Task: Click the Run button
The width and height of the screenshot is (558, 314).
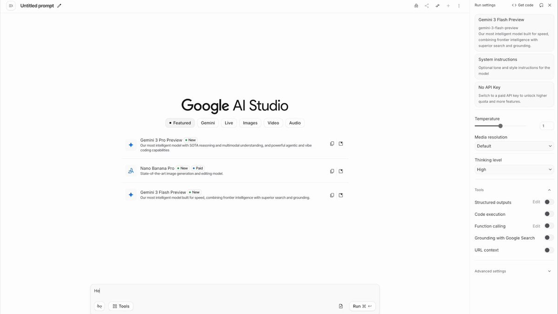Action: click(362, 306)
